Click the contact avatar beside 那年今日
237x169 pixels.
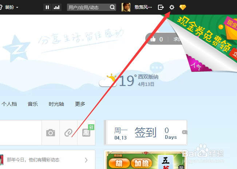[x=1, y=160]
